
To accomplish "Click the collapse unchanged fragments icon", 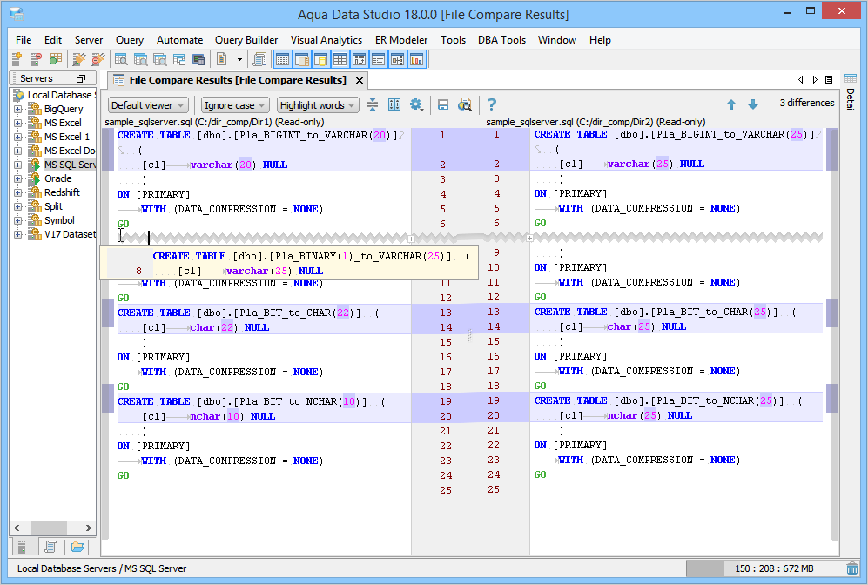I will point(373,104).
